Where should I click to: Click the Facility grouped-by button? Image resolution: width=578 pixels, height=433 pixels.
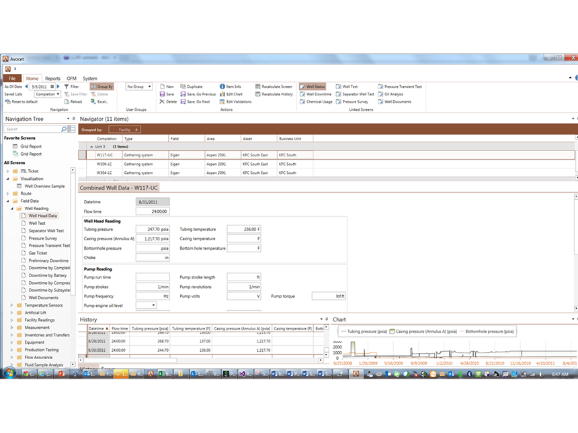(x=124, y=130)
